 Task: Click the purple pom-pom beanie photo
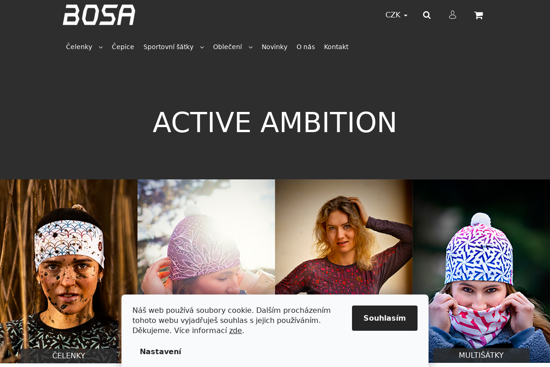[x=206, y=237]
